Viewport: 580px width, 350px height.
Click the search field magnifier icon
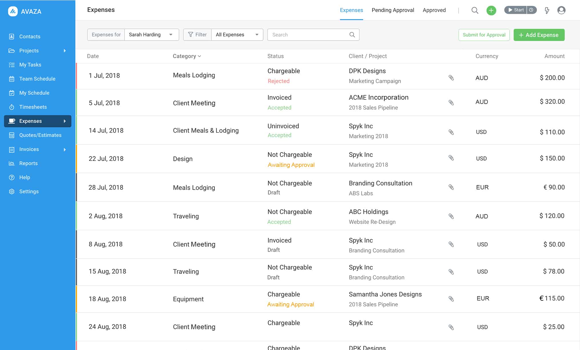(352, 35)
